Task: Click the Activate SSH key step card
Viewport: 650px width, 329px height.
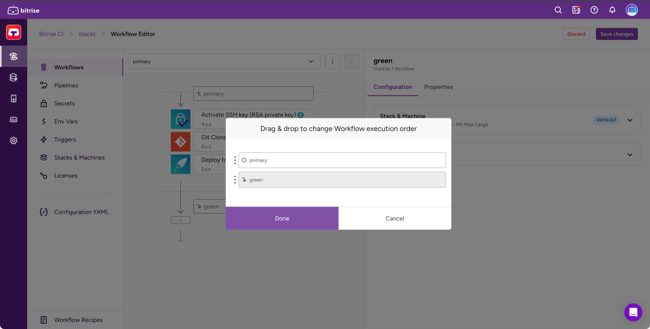Action: click(254, 119)
